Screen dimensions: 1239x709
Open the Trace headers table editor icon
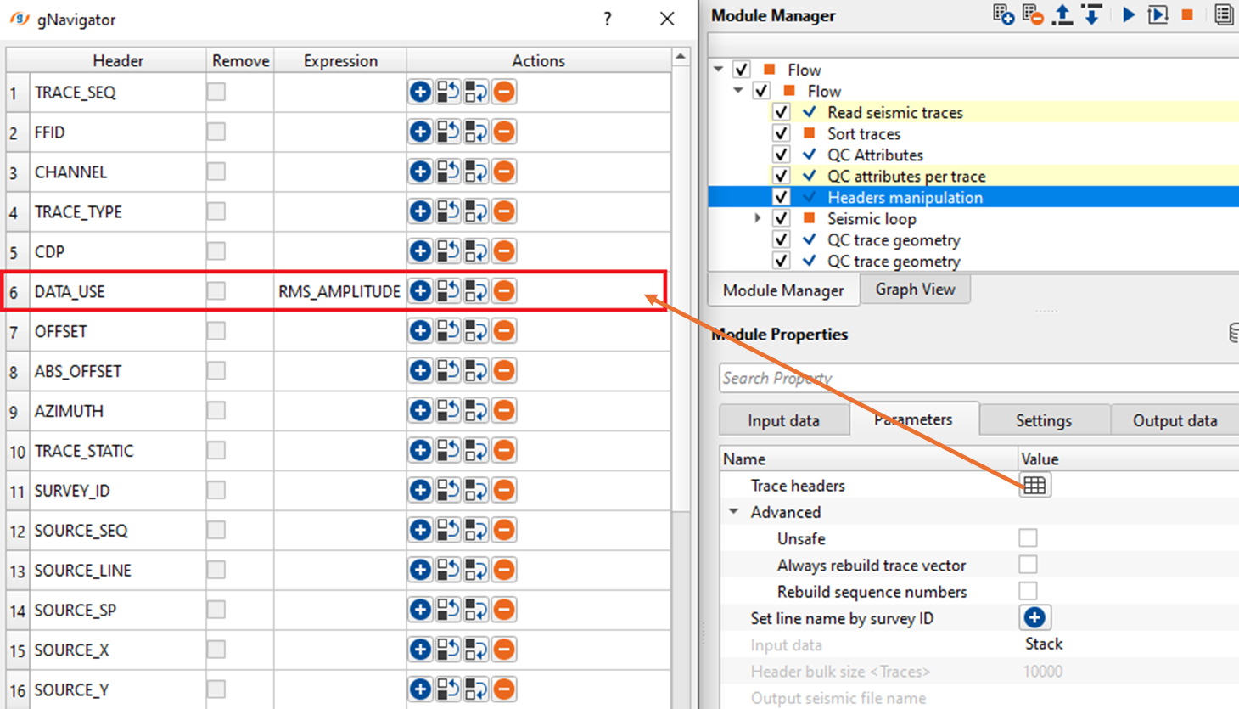[x=1034, y=486]
